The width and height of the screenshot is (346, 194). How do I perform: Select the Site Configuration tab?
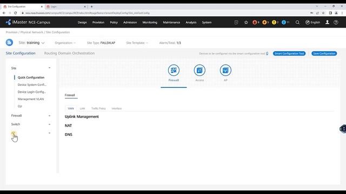(x=21, y=53)
